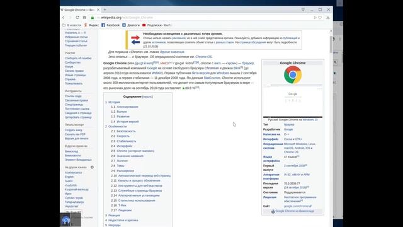Click the Wikimedia Commons icon at infobox bottom
This screenshot has width=403, height=227.
click(273, 211)
